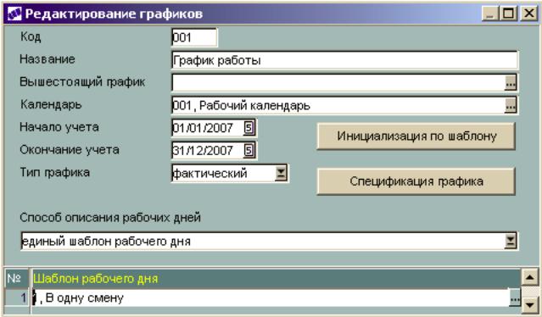Click the Начало учета date field

(x=208, y=128)
